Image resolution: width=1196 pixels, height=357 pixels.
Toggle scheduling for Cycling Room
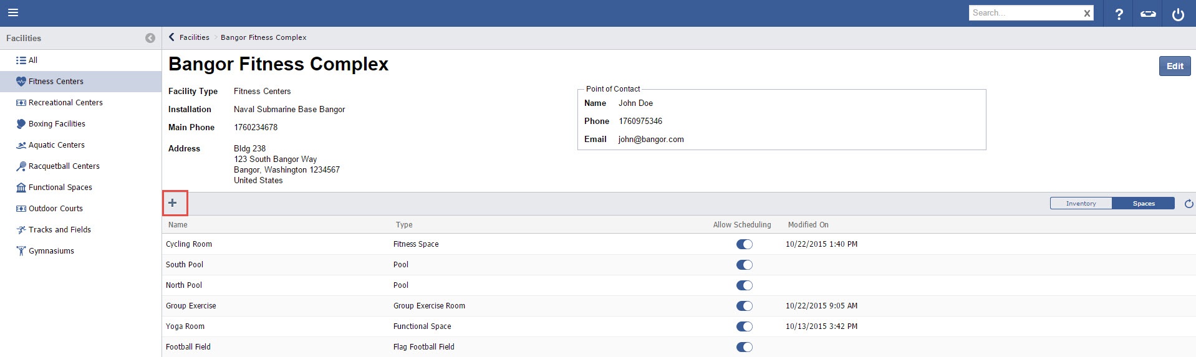point(744,244)
